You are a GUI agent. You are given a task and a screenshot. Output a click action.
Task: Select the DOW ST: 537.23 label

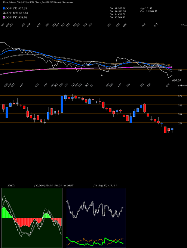16,8
